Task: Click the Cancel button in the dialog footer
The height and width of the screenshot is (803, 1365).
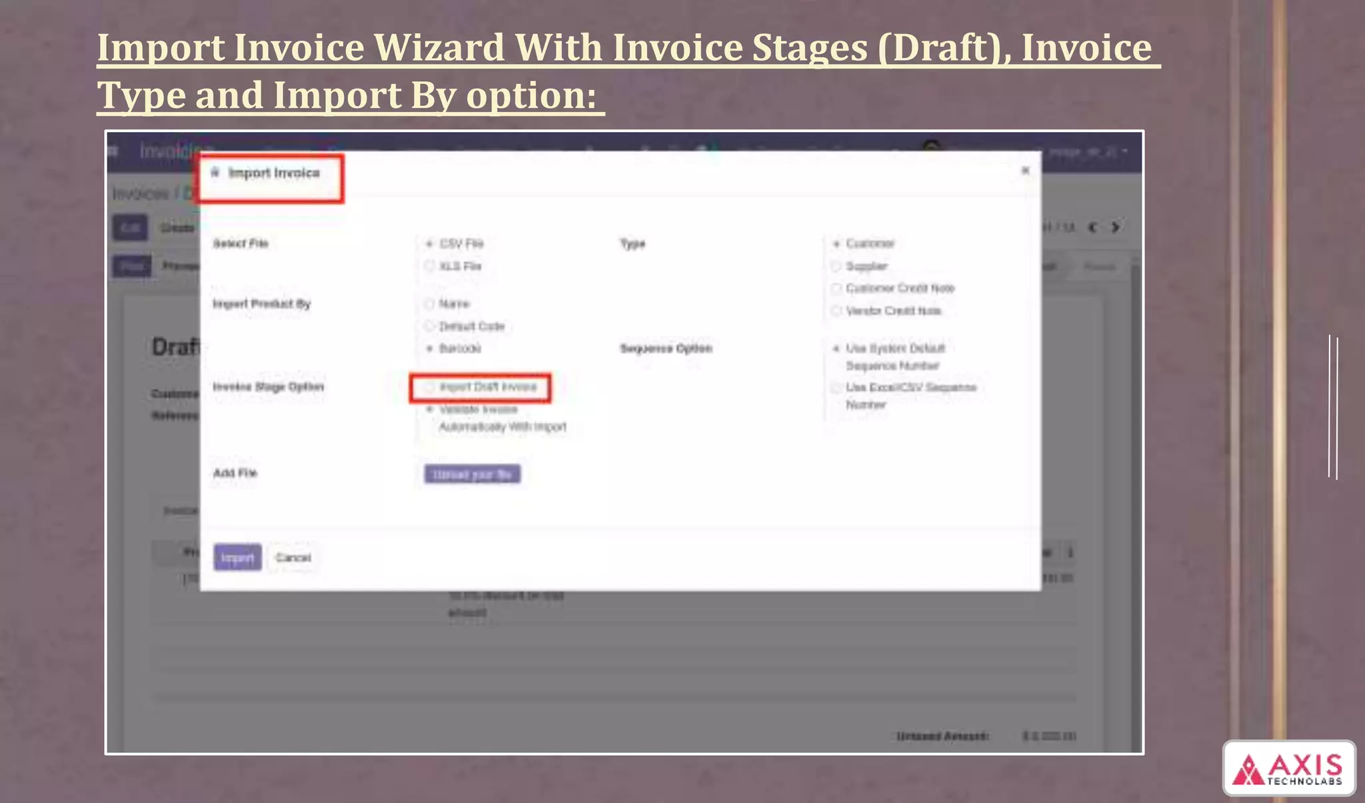Action: click(293, 558)
